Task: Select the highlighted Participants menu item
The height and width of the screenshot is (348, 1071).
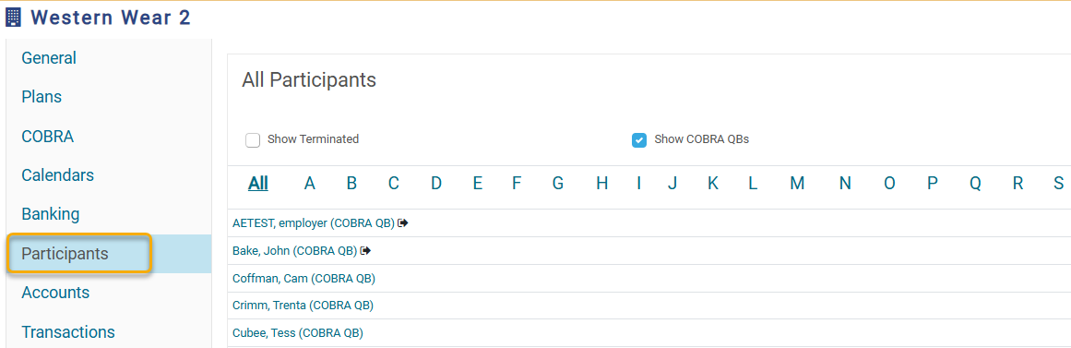Action: tap(65, 254)
